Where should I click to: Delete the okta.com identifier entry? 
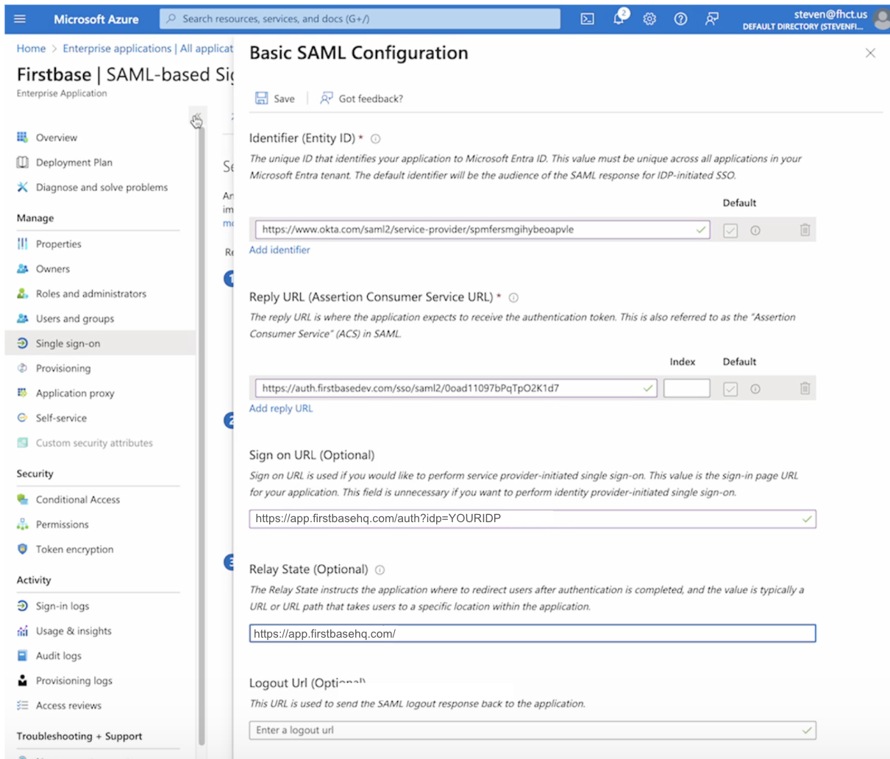[x=805, y=230]
